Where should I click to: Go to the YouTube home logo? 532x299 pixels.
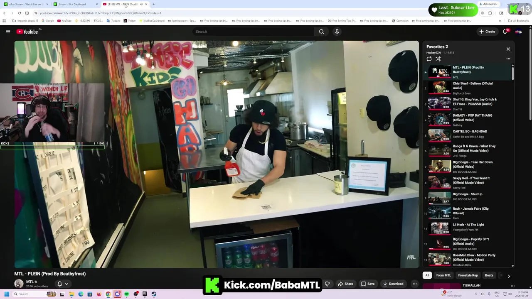[x=27, y=32]
